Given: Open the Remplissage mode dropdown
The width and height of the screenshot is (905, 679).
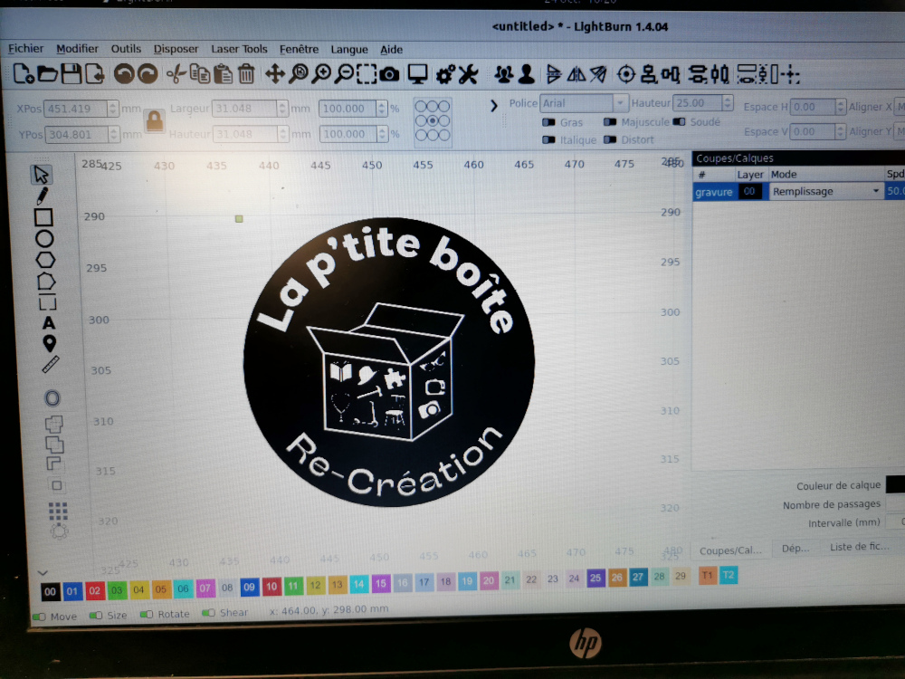Looking at the screenshot, I should [x=825, y=192].
